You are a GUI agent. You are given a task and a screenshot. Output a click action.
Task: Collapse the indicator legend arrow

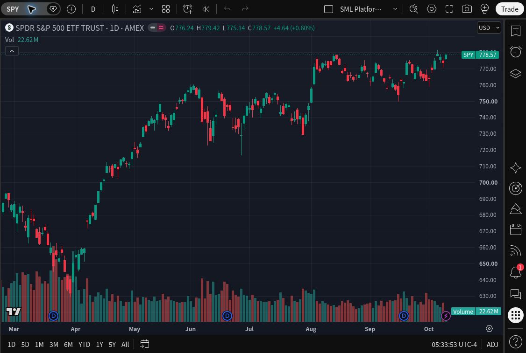pyautogui.click(x=12, y=51)
